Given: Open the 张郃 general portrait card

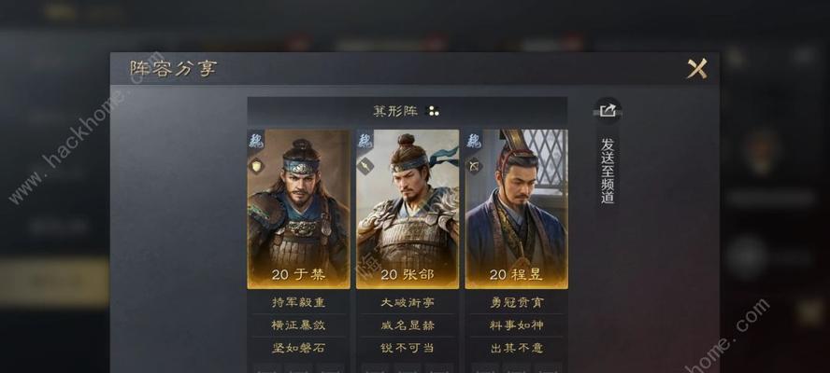Looking at the screenshot, I should point(408,209).
